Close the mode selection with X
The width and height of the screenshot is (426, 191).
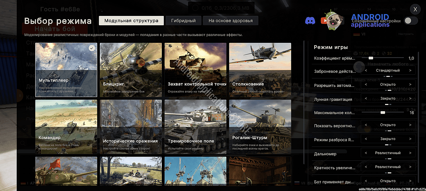coord(415,10)
